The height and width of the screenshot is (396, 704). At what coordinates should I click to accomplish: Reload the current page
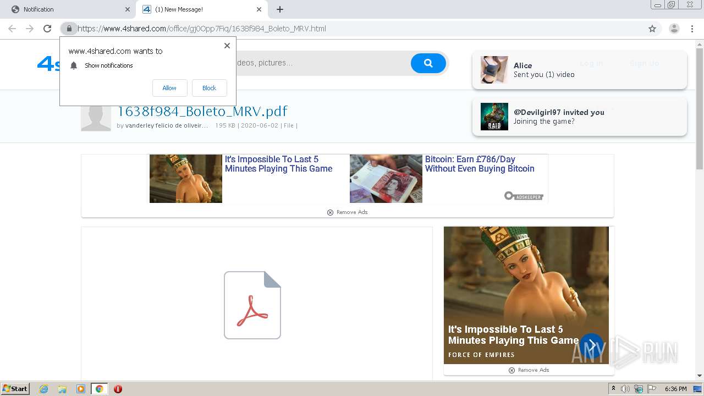pos(47,29)
